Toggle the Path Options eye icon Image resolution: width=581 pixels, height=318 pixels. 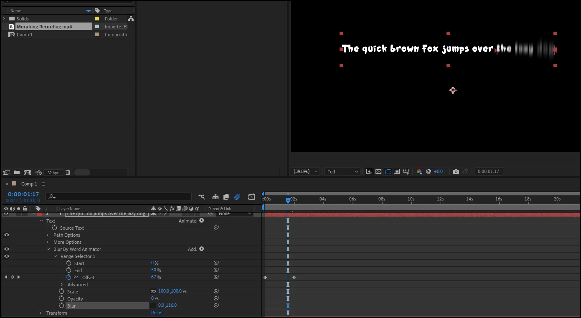coord(6,235)
